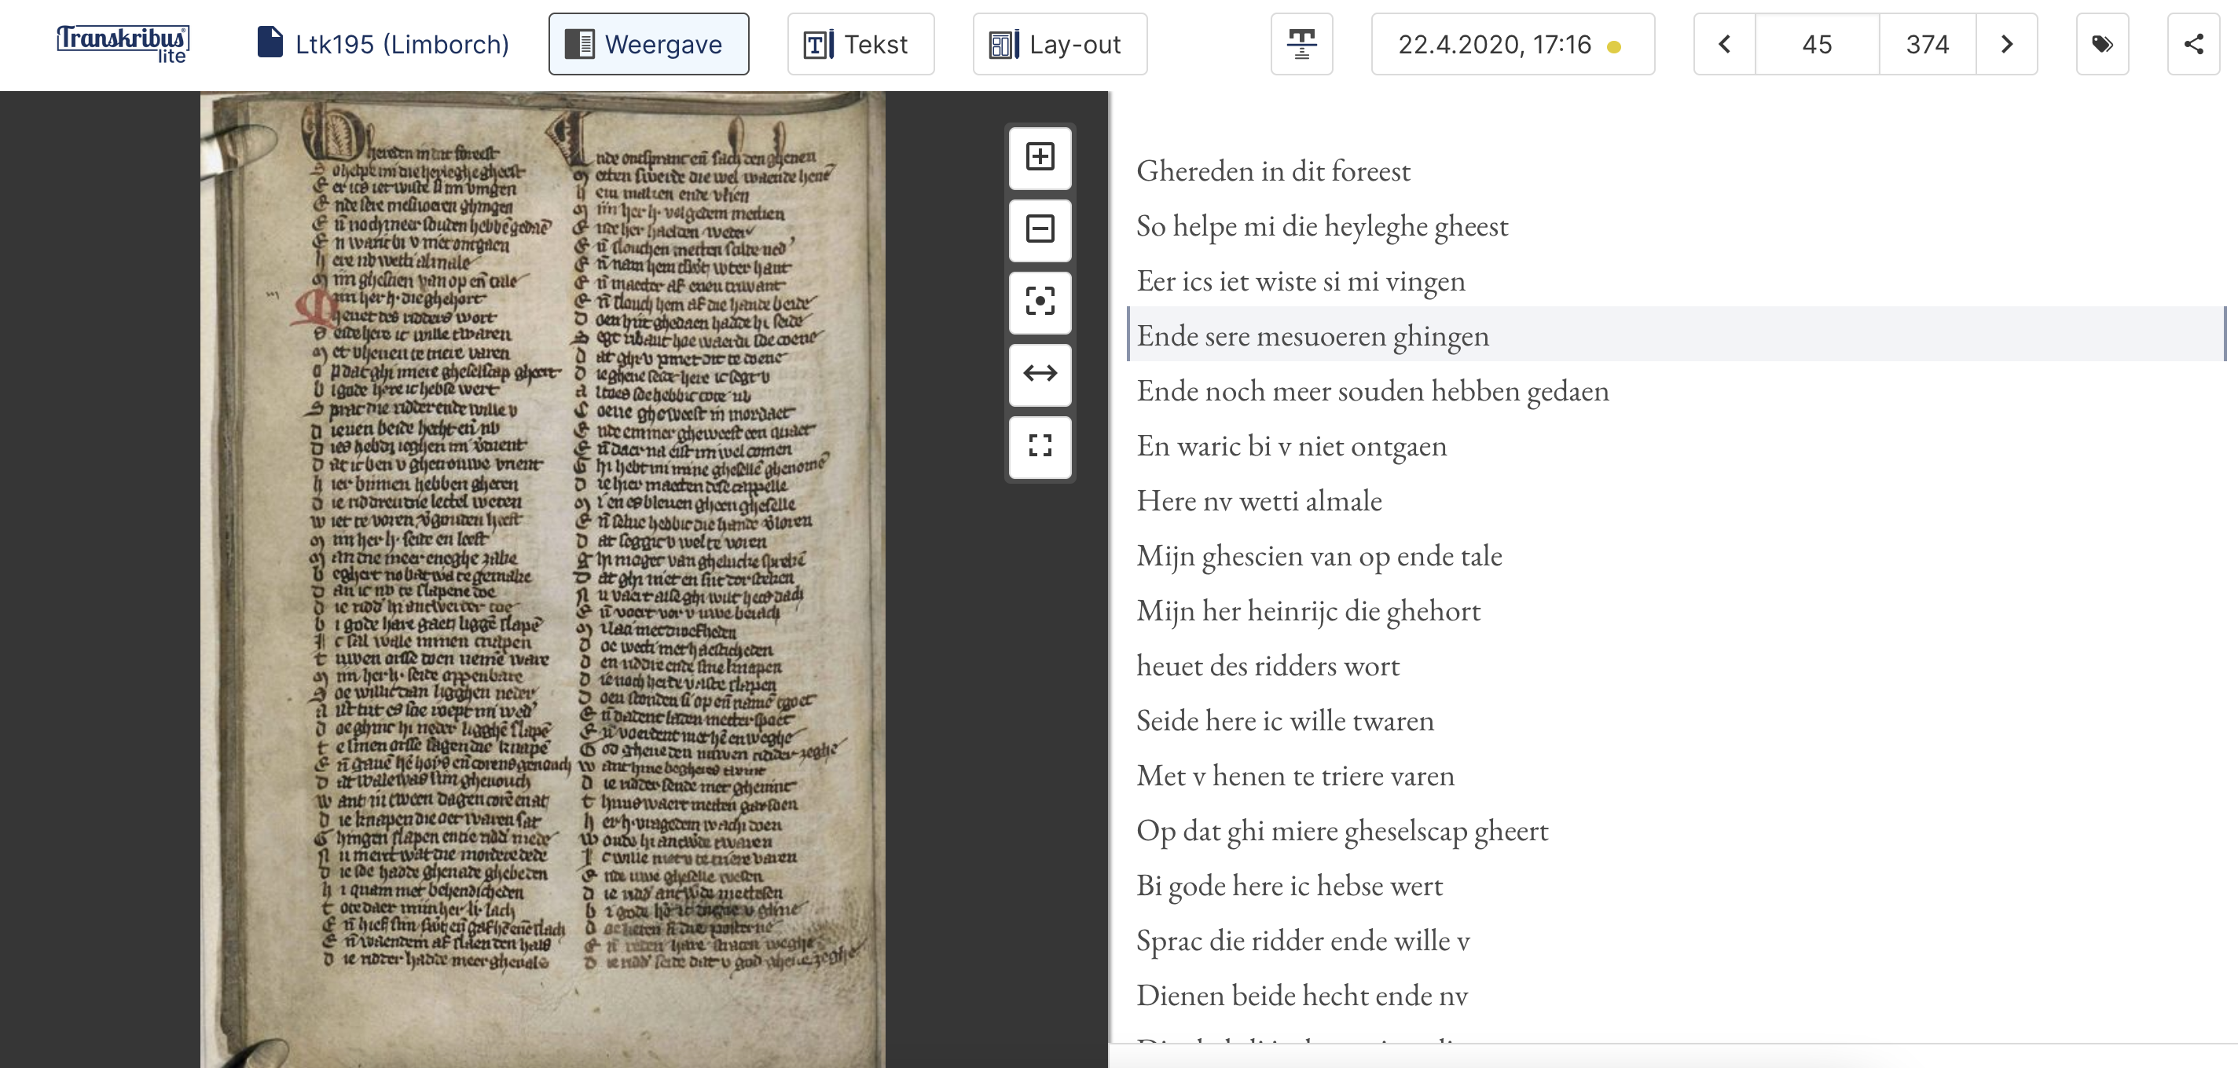Select the line 'Seide here ic wille twaren'

(x=1285, y=721)
